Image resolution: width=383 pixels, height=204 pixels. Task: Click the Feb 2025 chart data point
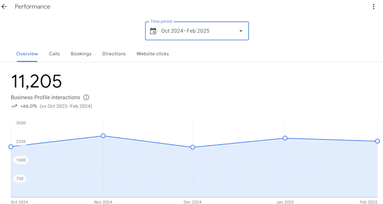pos(377,141)
